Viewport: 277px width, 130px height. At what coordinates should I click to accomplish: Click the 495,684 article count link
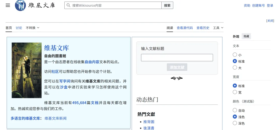79,103
